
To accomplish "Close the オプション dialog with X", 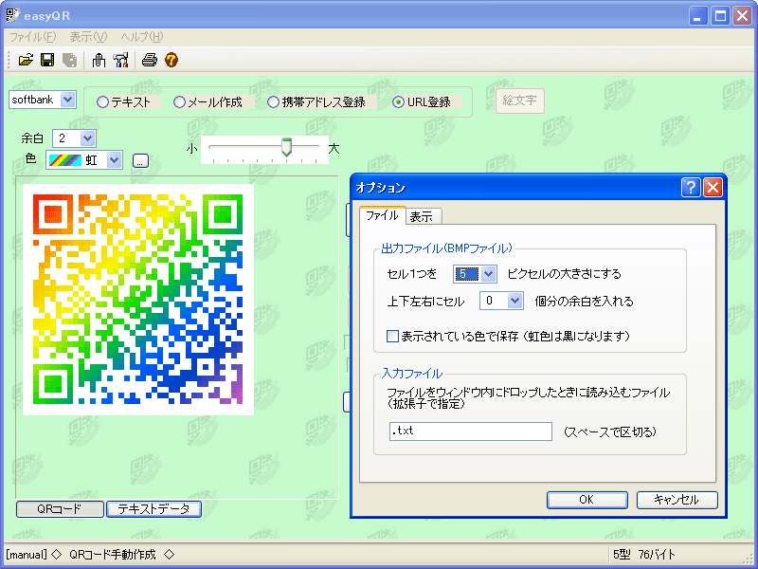I will tap(713, 187).
